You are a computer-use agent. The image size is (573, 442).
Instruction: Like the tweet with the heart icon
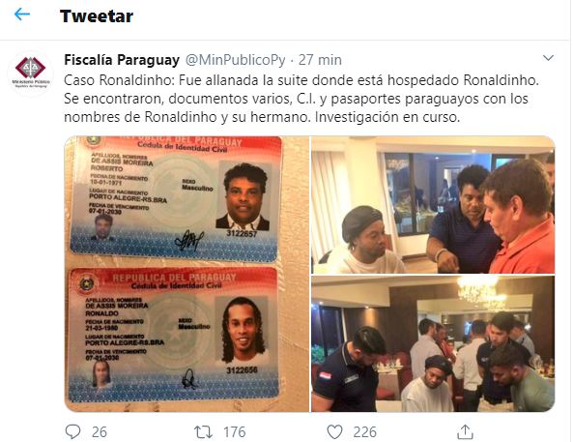(x=334, y=432)
